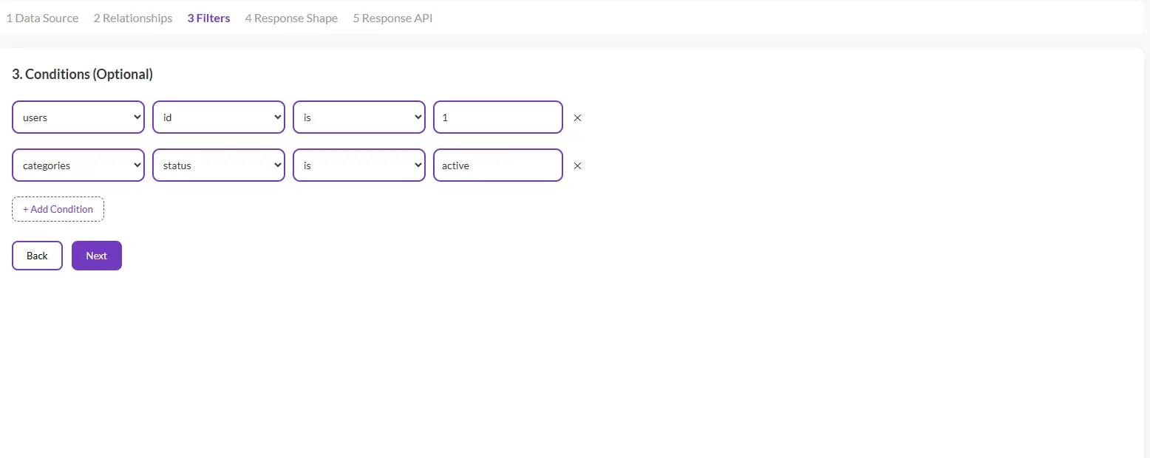The height and width of the screenshot is (458, 1150).
Task: Select the 3 Filters step tab
Action: coord(208,18)
